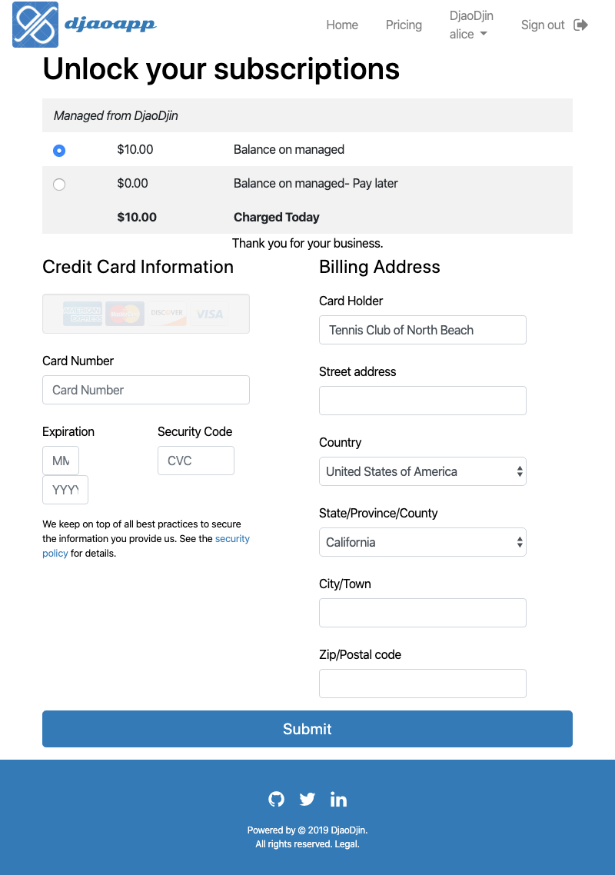615x875 pixels.
Task: Click the blue Submit button
Action: point(307,729)
